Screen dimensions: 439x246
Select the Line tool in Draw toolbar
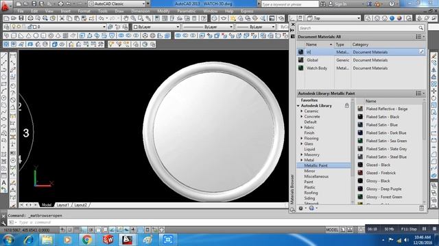coord(4,56)
